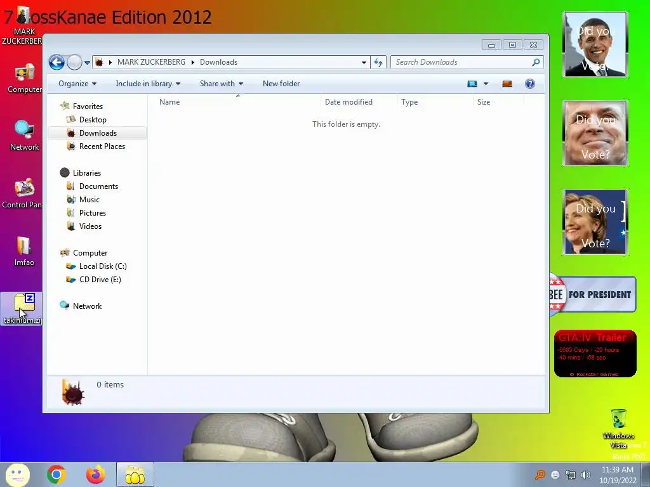Click the Hillary Did you Vote gadget
The height and width of the screenshot is (487, 650).
pos(595,222)
